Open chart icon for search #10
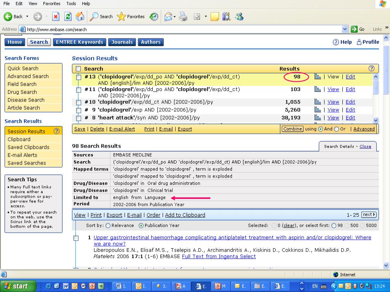Viewport: 390px width, 292px height. pyautogui.click(x=318, y=102)
